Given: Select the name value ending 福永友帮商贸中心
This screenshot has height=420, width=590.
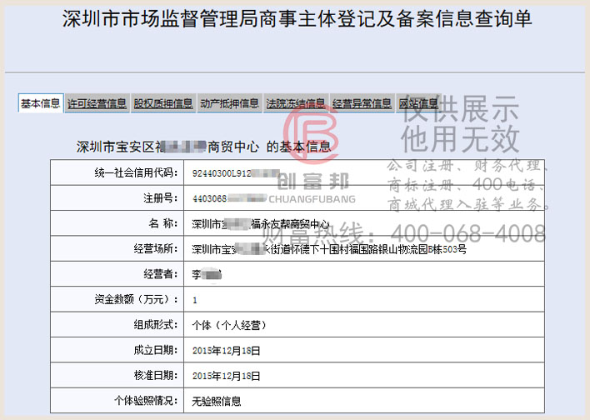Looking at the screenshot, I should coord(260,224).
